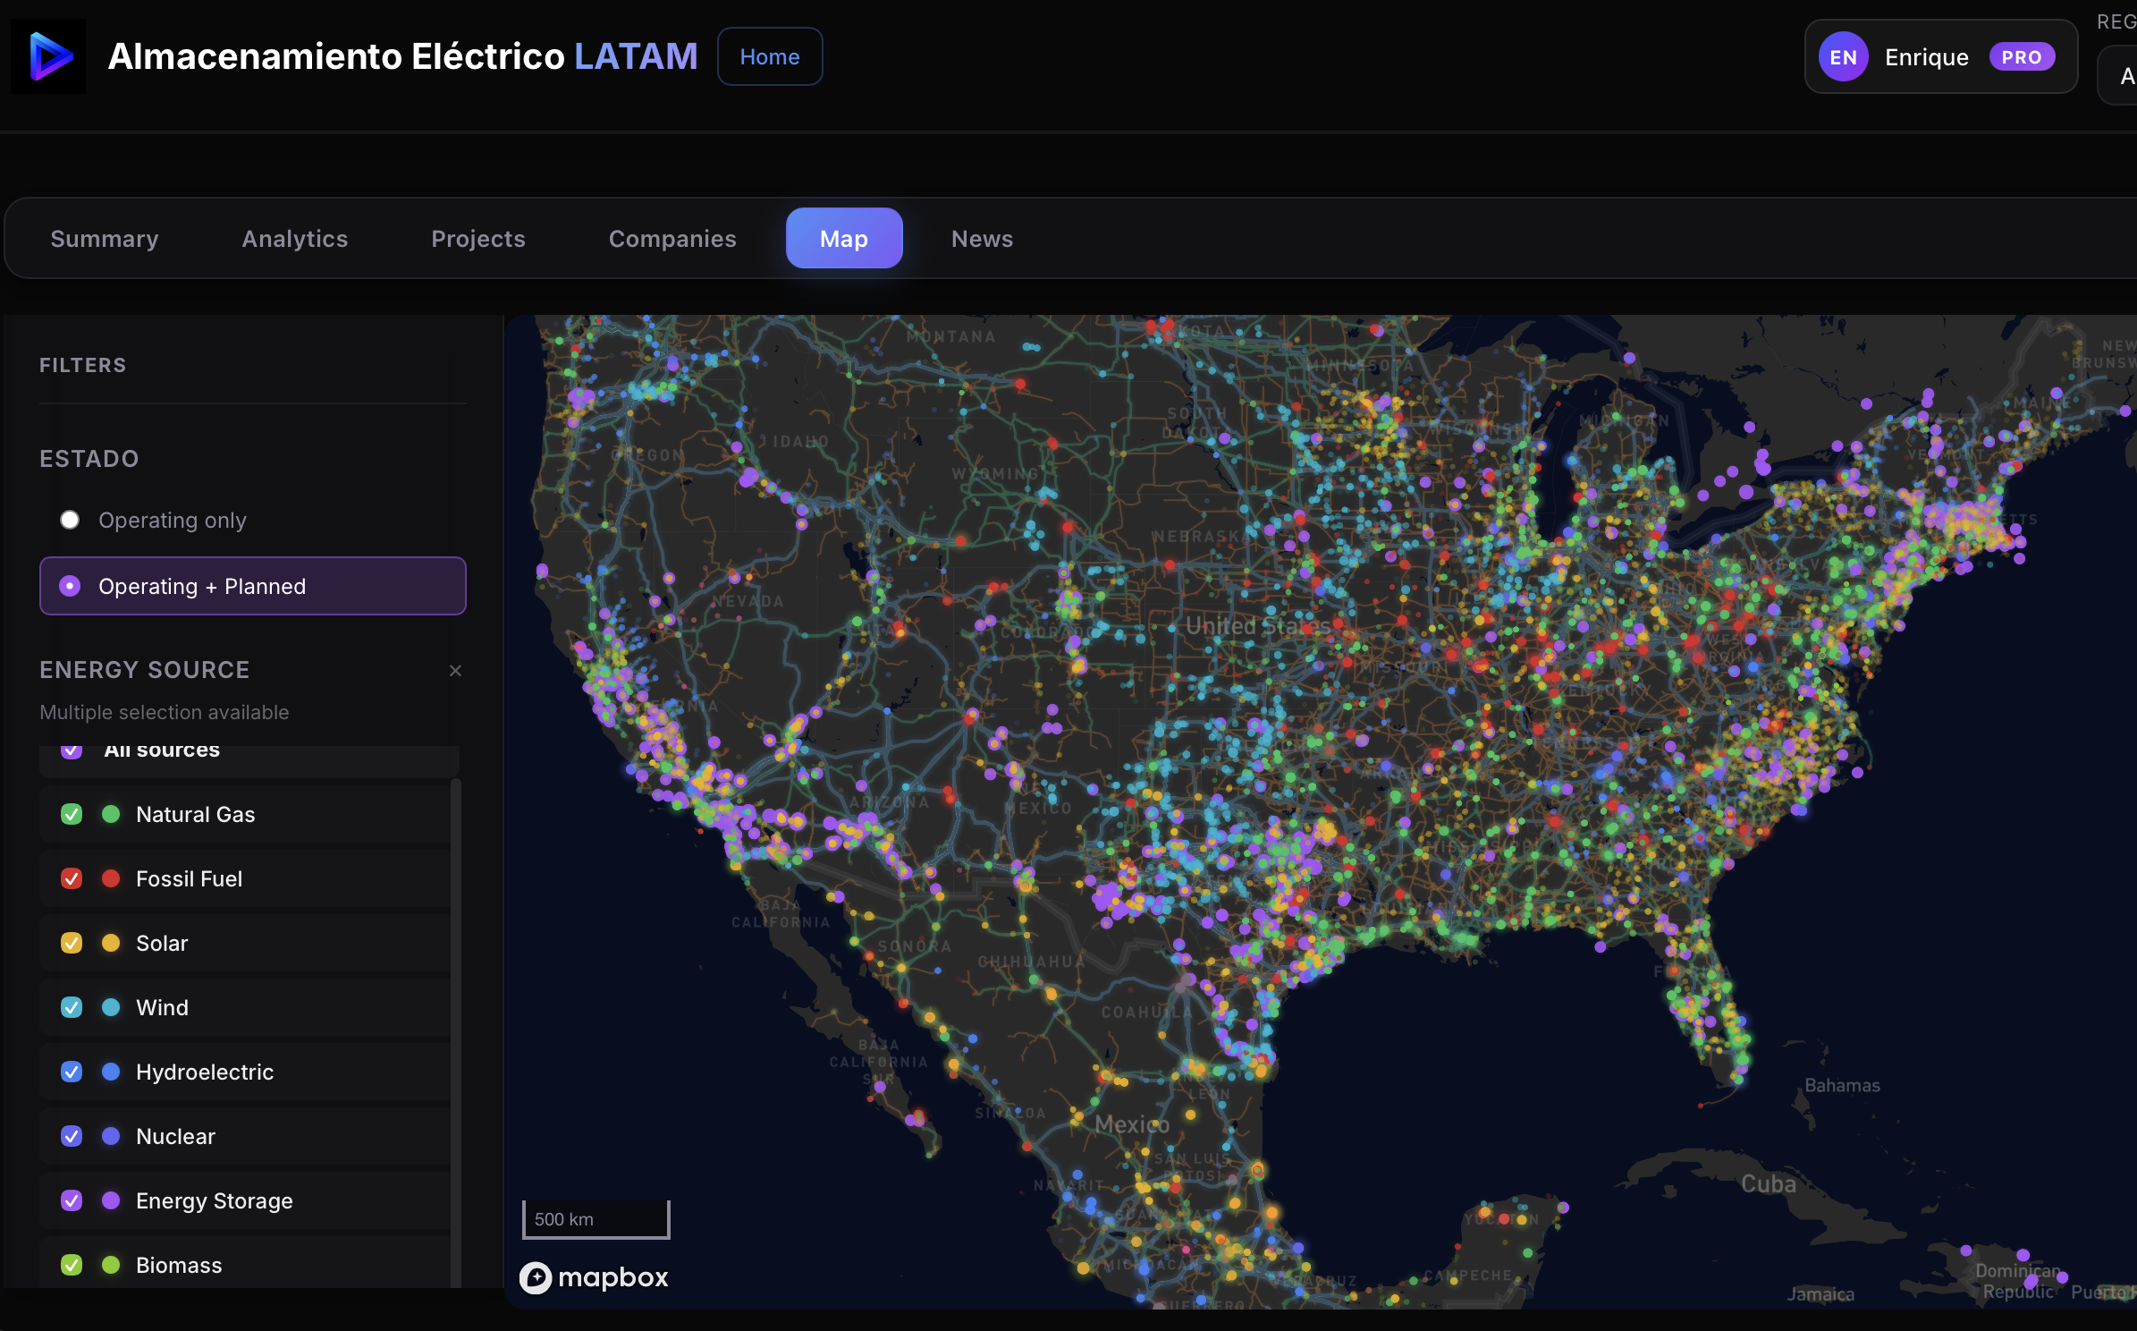Switch to the Analytics tab
Viewport: 2137px width, 1331px height.
[x=295, y=238]
